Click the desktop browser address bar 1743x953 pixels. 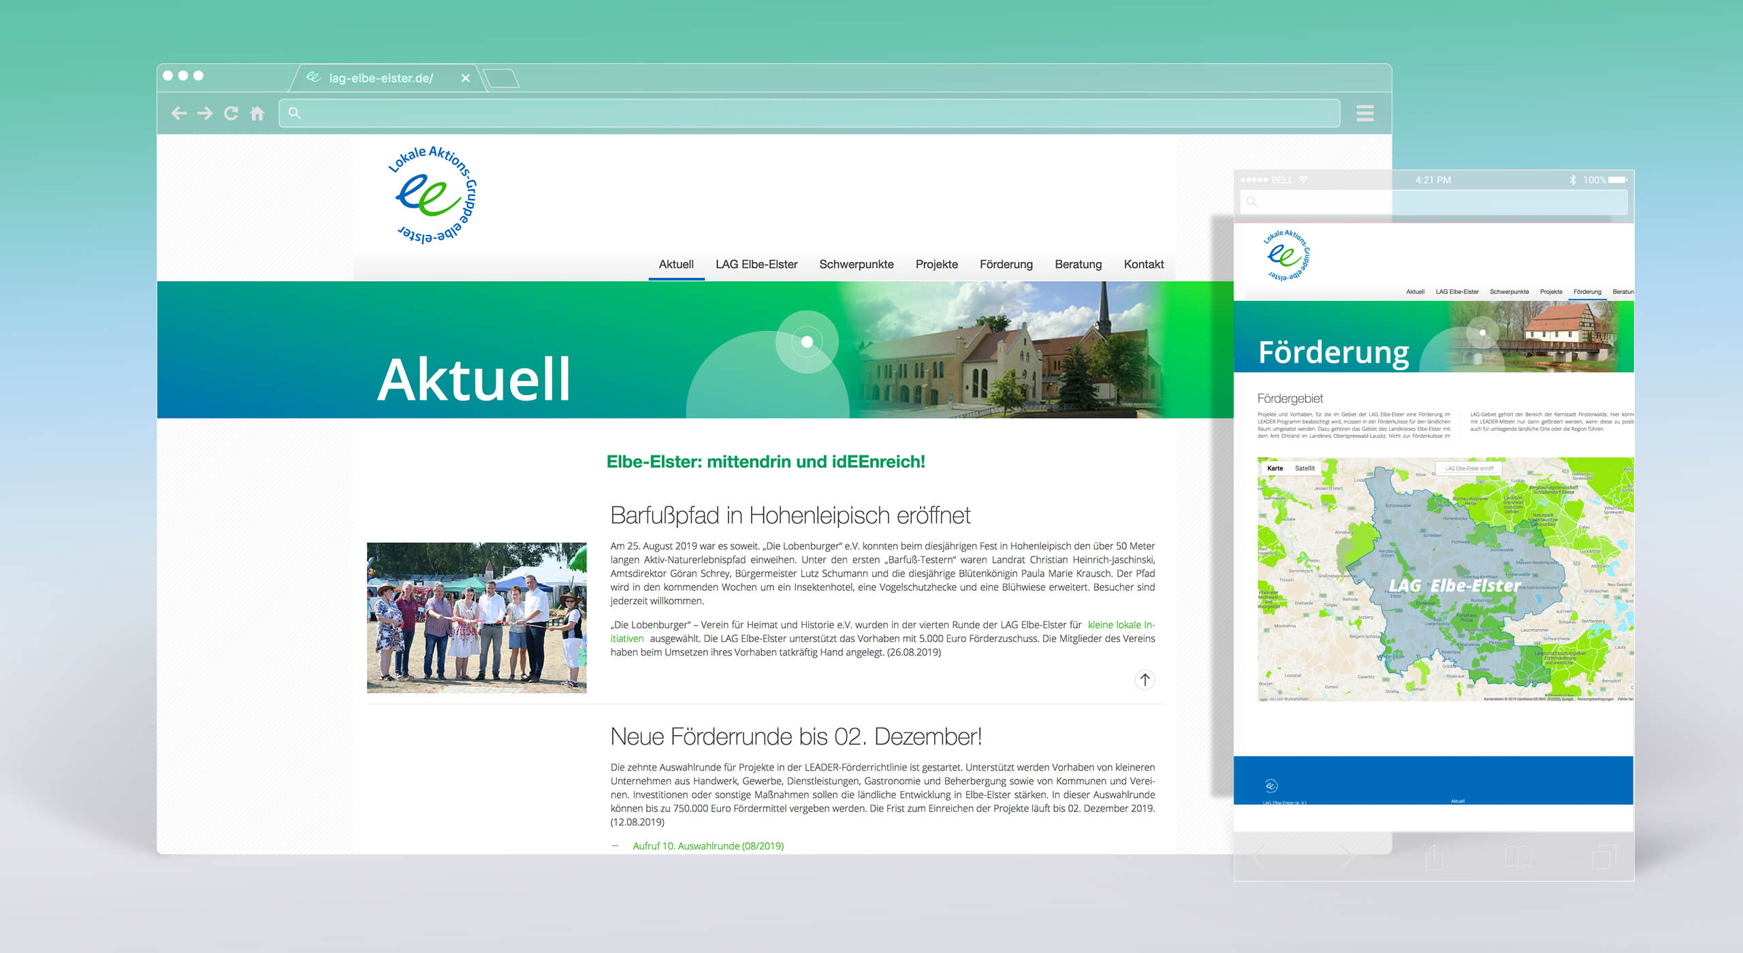pyautogui.click(x=810, y=113)
